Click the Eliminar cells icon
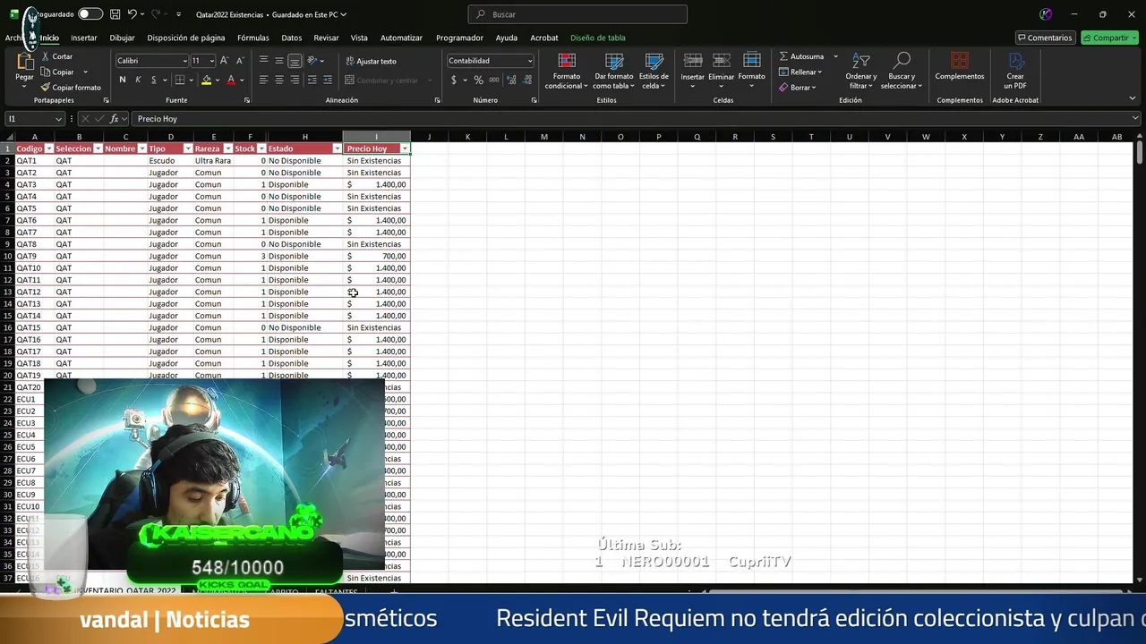This screenshot has width=1146, height=644. 722,61
